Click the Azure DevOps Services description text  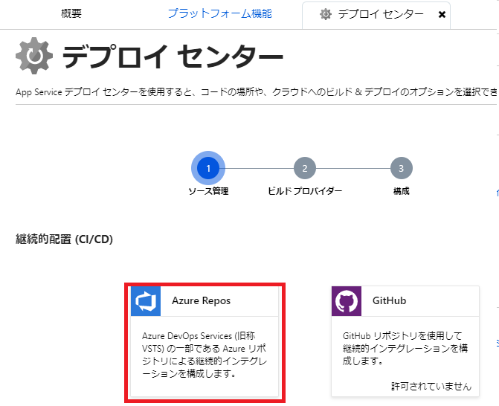(205, 355)
